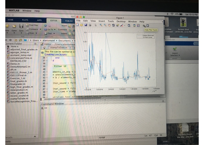204x145 pixels.
Task: Click the Wi-Fi icon in macOS menu bar
Action: tap(172, 14)
